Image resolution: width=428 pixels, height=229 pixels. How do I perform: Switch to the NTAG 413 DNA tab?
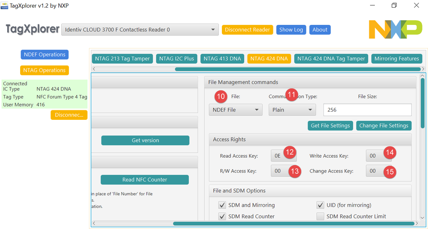point(222,59)
